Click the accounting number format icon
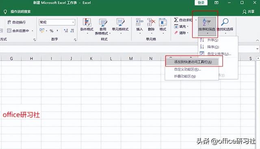This screenshot has width=260, height=149. pos(42,31)
